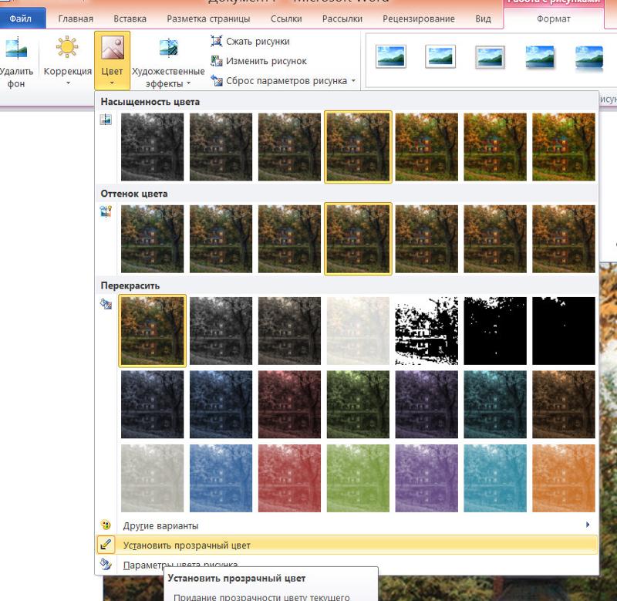Switch to the Разметка страницы tab

(x=208, y=19)
